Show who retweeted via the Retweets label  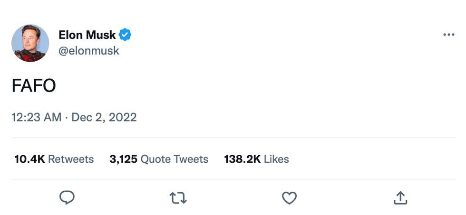tap(71, 159)
